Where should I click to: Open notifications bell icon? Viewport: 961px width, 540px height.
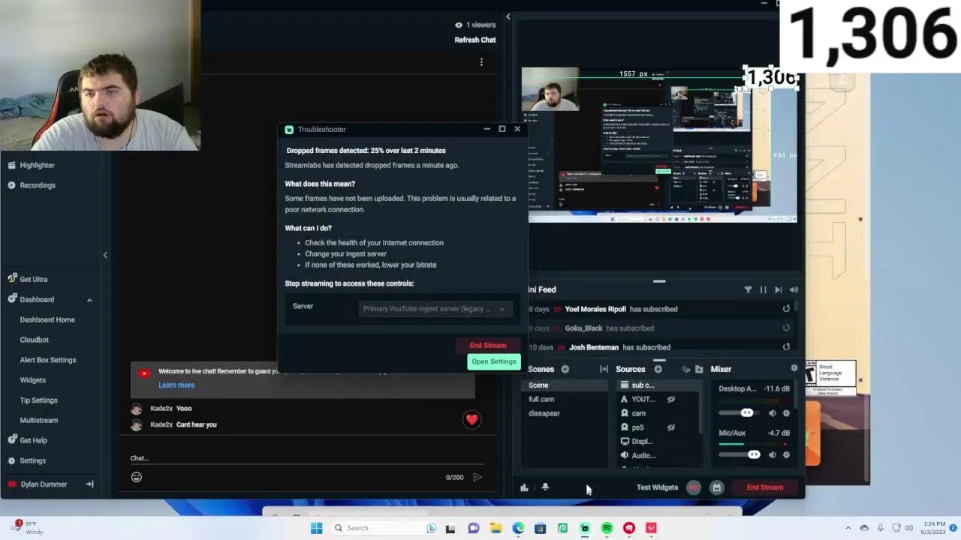(x=545, y=487)
